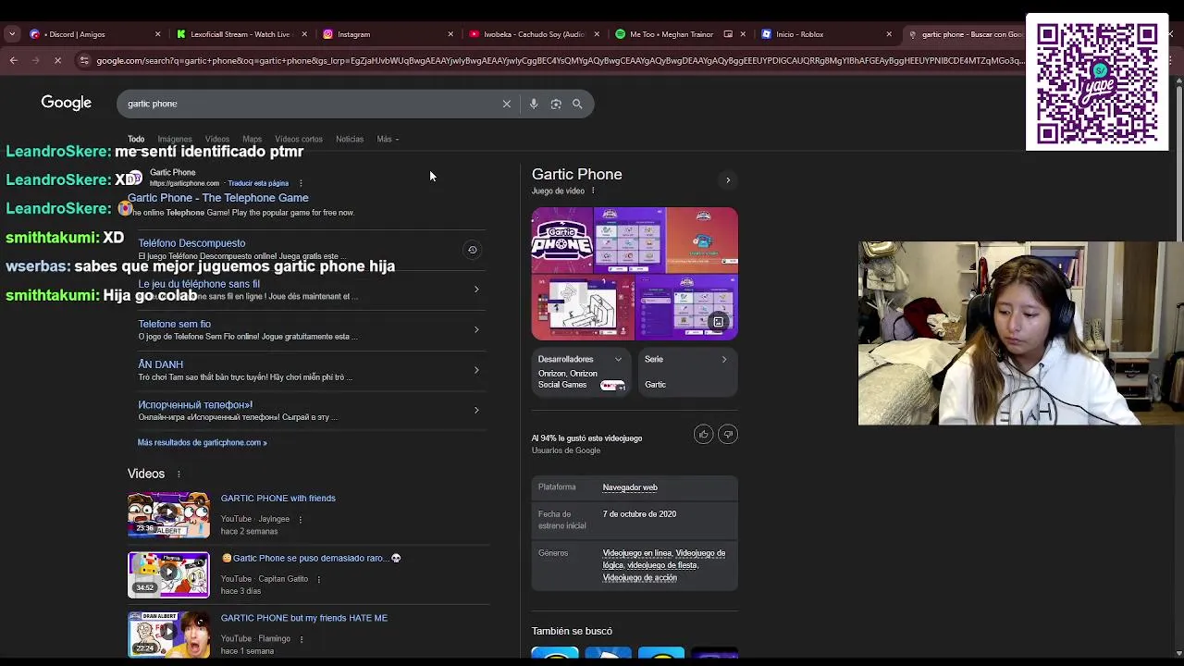Open the Serie Gartic card arrow
This screenshot has width=1184, height=666.
724,359
